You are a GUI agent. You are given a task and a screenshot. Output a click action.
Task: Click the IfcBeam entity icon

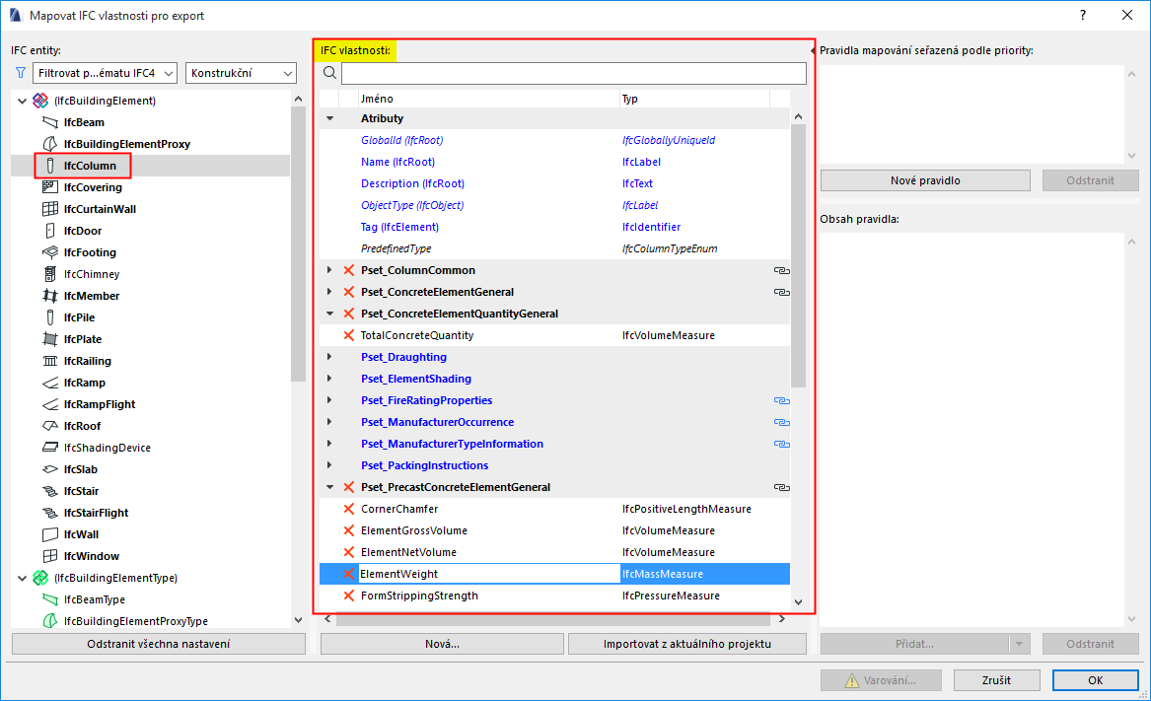(x=50, y=122)
